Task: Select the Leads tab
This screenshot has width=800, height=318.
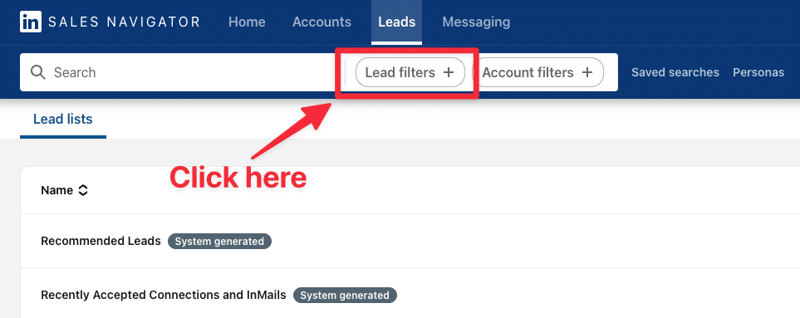Action: [x=396, y=22]
